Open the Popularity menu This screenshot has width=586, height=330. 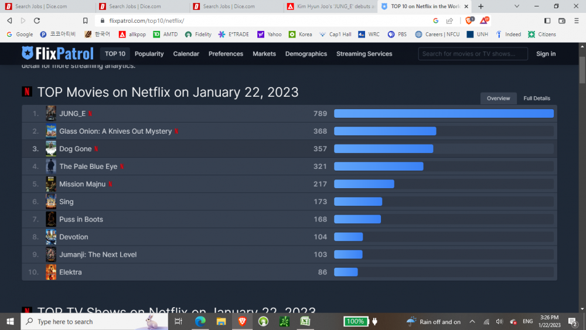pyautogui.click(x=149, y=54)
